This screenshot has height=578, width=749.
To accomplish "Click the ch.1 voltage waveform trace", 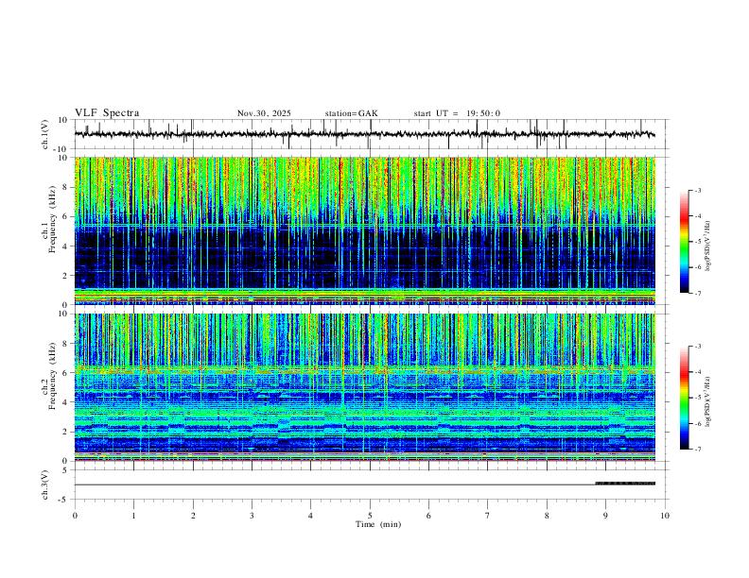I will 364,134.
